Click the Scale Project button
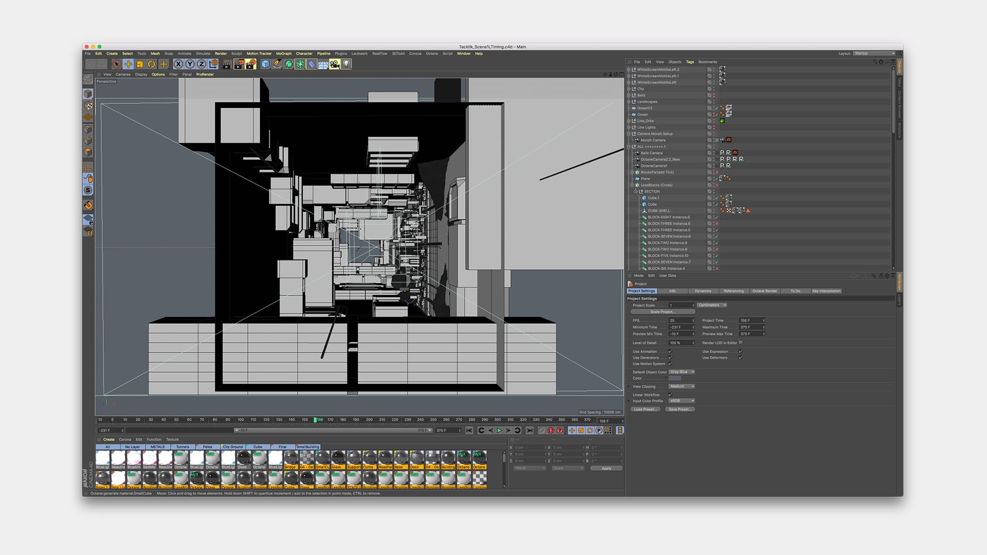Viewport: 987px width, 555px height. [663, 312]
